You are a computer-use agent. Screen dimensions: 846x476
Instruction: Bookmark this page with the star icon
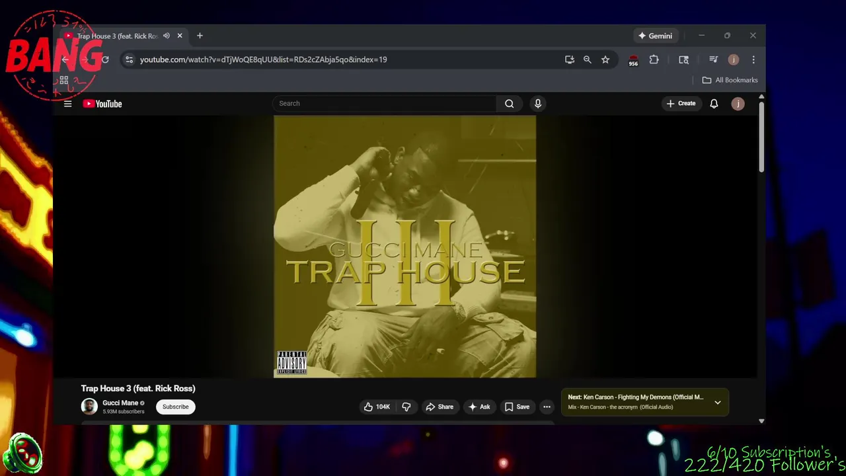pos(605,59)
